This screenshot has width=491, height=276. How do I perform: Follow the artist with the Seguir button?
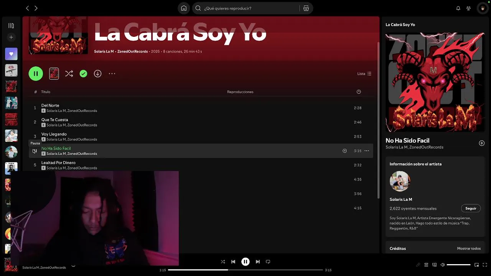471,209
